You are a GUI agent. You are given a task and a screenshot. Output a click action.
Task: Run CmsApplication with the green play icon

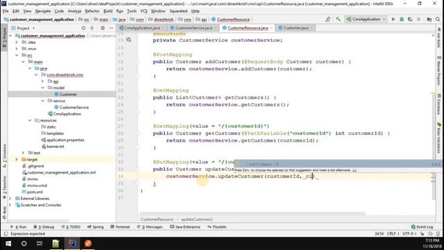pos(393,19)
